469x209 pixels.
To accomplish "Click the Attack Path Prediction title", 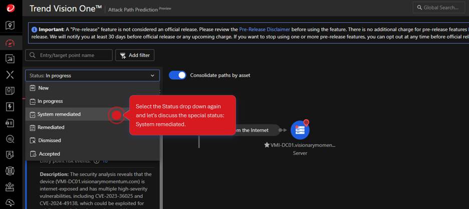I will pyautogui.click(x=133, y=10).
